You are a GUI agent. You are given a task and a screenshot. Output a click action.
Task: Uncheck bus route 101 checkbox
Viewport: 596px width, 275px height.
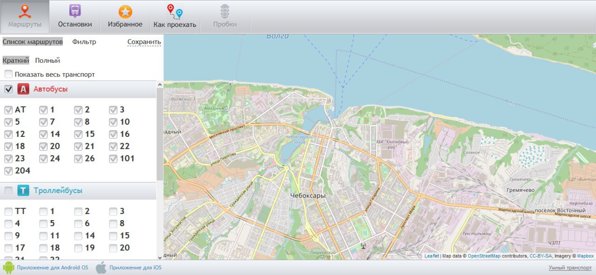[113, 159]
